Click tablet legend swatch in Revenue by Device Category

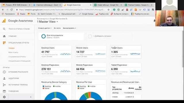pyautogui.click(x=43, y=88)
